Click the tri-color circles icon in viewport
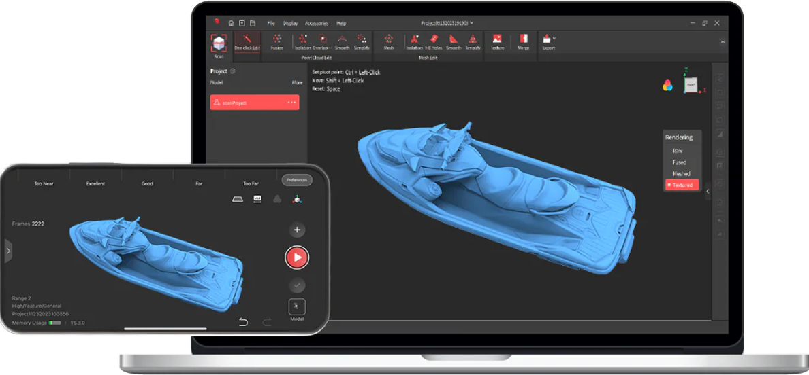Viewport: 809px width, 375px height. point(667,85)
